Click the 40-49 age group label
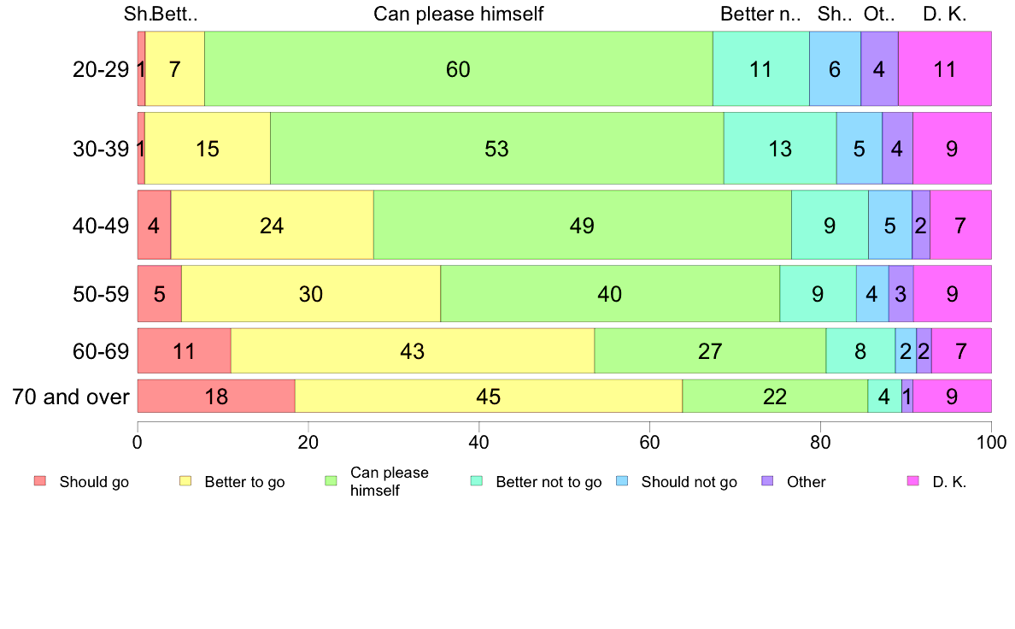 [101, 226]
